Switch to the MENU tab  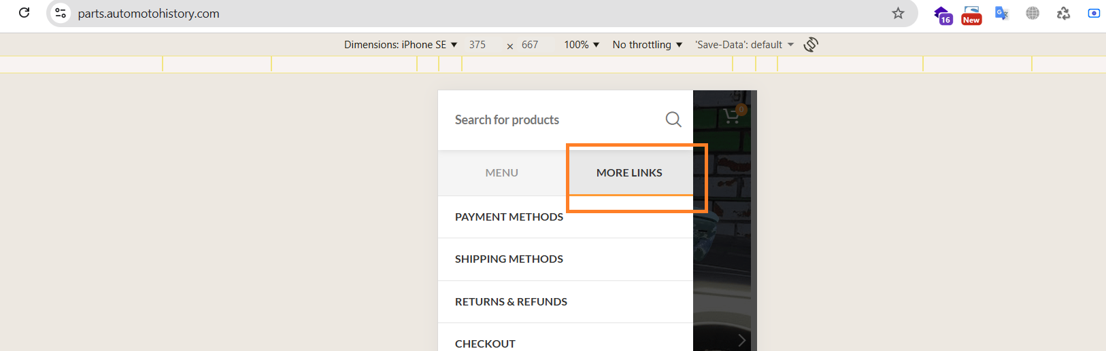(502, 173)
